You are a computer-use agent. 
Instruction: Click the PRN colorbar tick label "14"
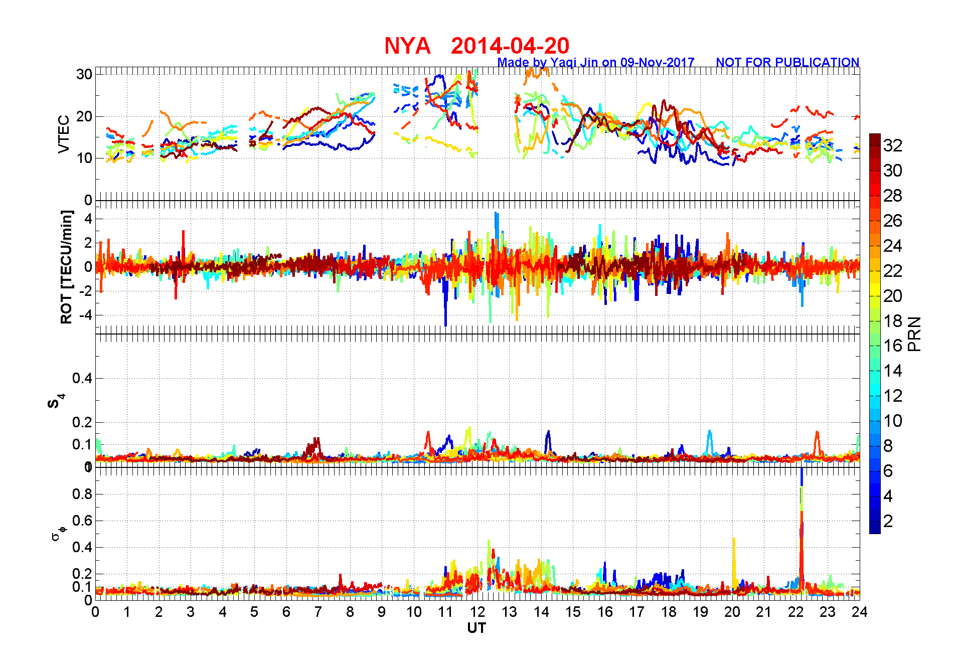coord(893,371)
